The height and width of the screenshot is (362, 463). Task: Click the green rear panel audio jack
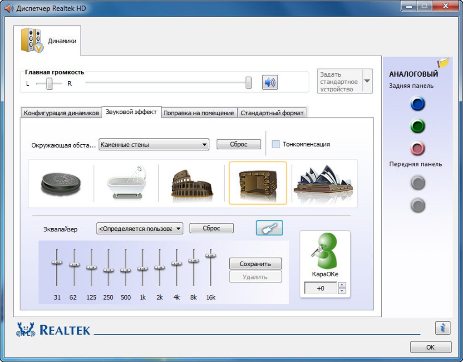pyautogui.click(x=418, y=126)
